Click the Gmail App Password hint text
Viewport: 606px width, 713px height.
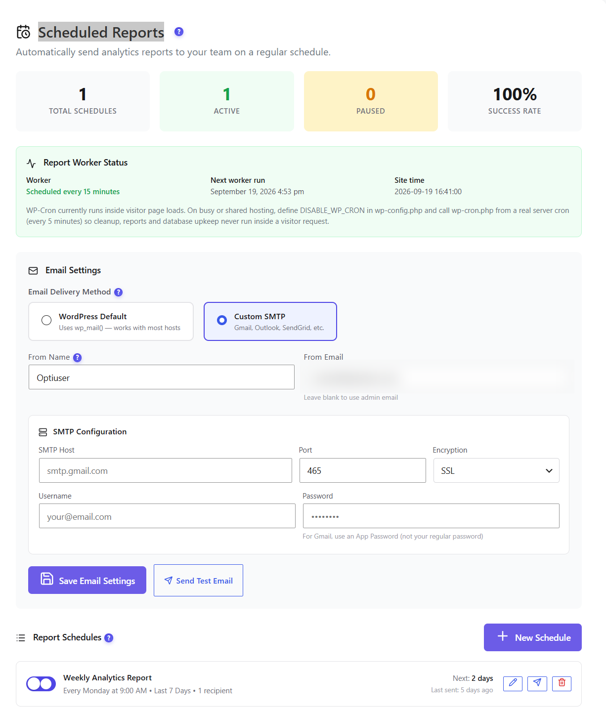(393, 536)
